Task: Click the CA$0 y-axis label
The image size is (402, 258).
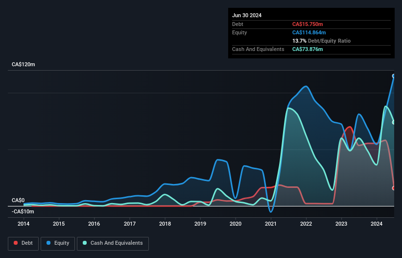Action: [x=18, y=200]
